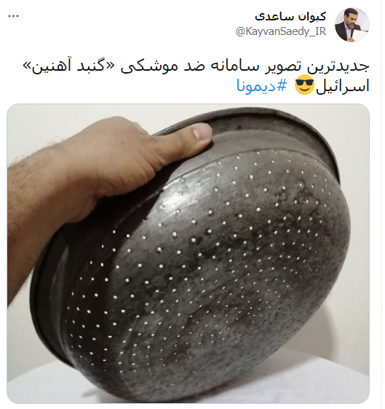Open the author's profile avatar
Image resolution: width=385 pixels, height=409 pixels.
click(x=352, y=25)
